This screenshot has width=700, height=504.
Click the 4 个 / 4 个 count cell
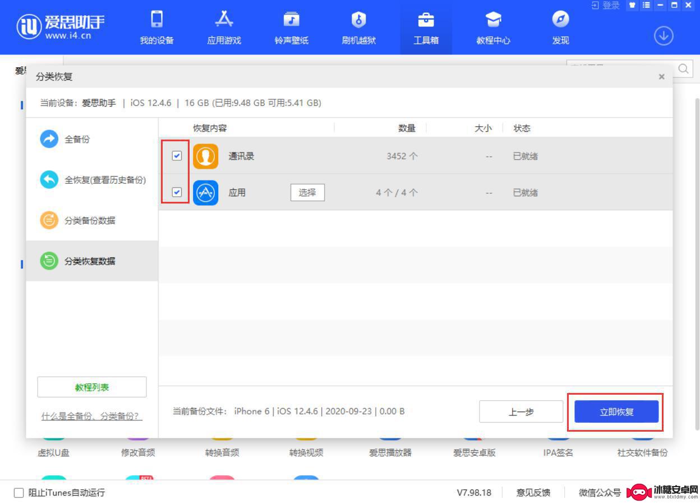(397, 192)
